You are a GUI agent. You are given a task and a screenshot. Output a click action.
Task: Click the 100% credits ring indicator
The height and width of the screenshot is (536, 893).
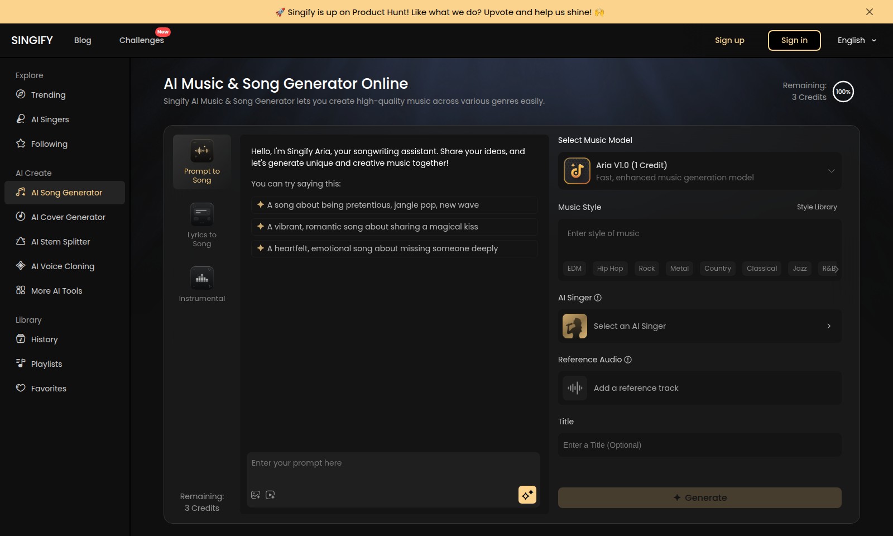(843, 92)
